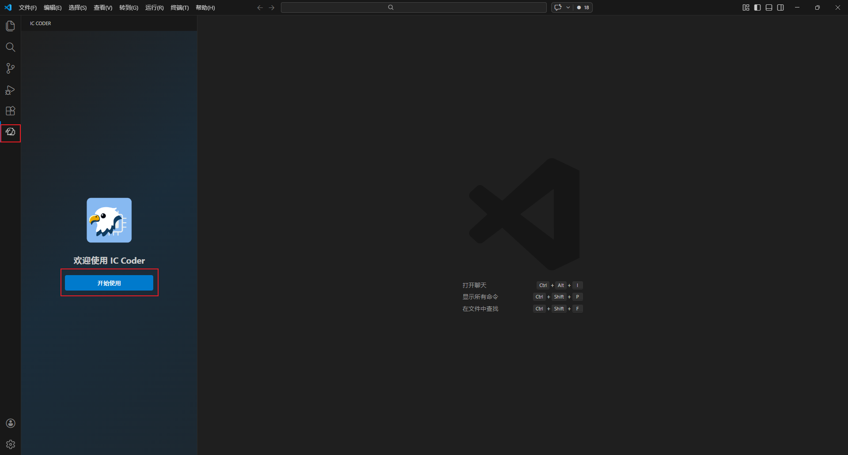Click the 显示所有命令 shortcut label
Viewport: 848px width, 455px height.
(x=480, y=297)
